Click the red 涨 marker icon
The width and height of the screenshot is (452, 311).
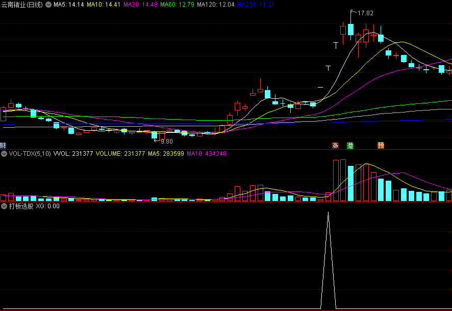pos(335,145)
